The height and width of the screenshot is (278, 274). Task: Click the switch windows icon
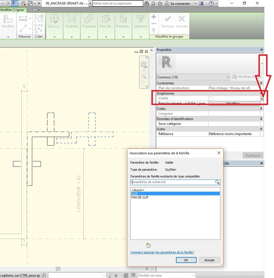(x=30, y=3)
